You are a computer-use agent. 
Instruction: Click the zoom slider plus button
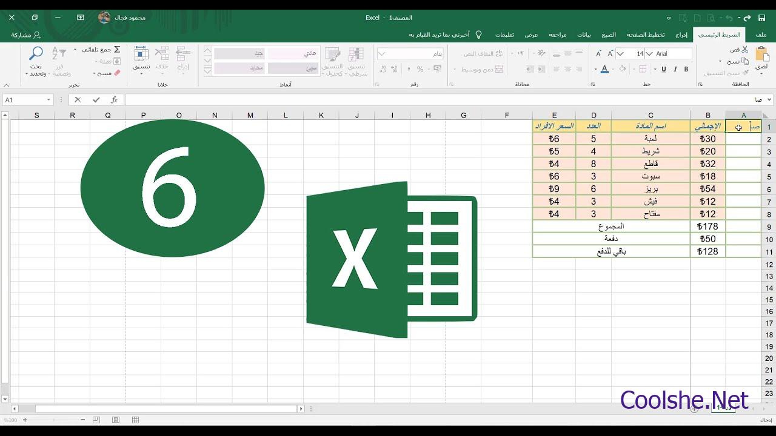(x=25, y=420)
